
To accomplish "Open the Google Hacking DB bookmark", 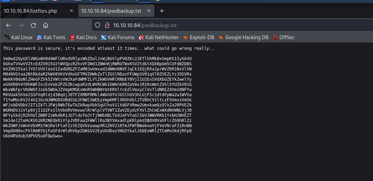I will [243, 37].
